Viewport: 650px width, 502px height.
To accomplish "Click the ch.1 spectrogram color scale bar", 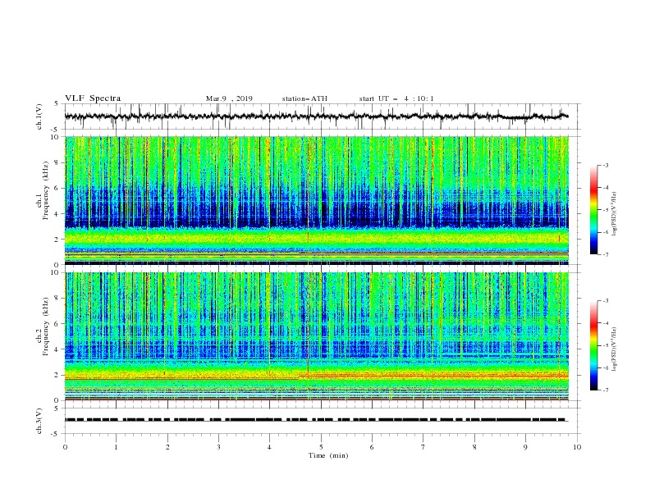I will click(593, 210).
